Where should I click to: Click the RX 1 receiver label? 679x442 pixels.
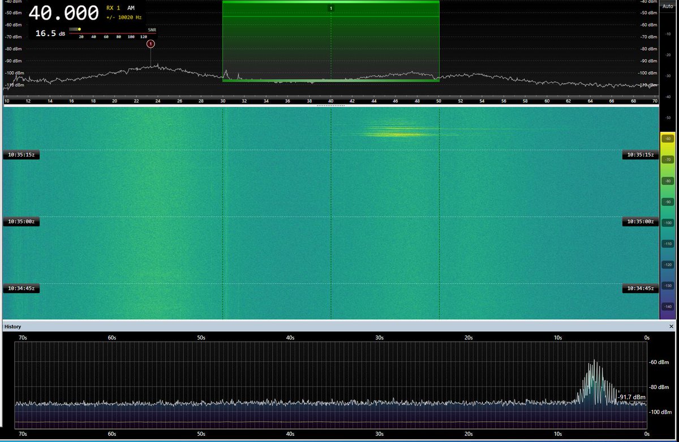pyautogui.click(x=113, y=8)
